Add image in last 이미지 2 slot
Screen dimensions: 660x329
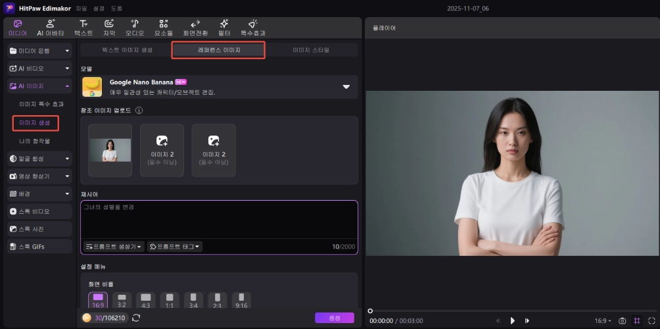point(214,151)
